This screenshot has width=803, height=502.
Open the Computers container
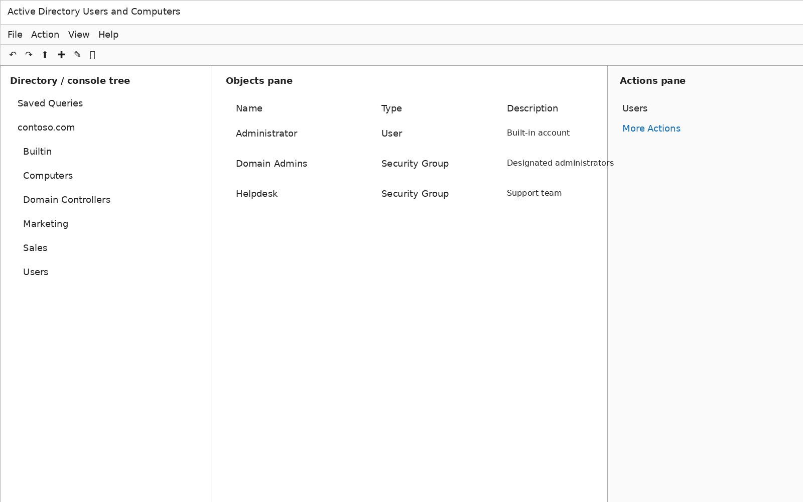click(48, 176)
